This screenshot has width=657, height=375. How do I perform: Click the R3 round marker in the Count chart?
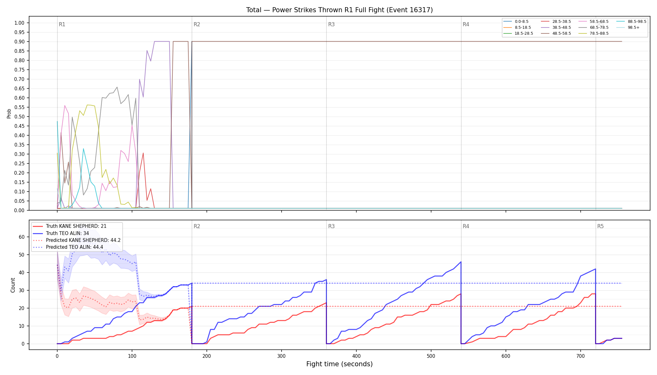click(331, 226)
